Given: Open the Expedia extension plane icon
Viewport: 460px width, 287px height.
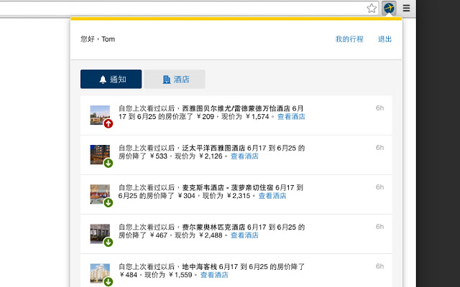Looking at the screenshot, I should tap(389, 8).
